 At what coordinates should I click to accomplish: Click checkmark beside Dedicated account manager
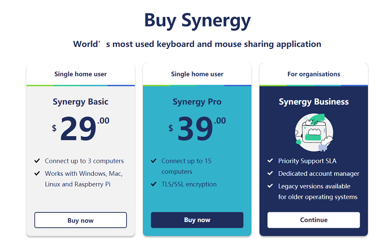point(270,173)
